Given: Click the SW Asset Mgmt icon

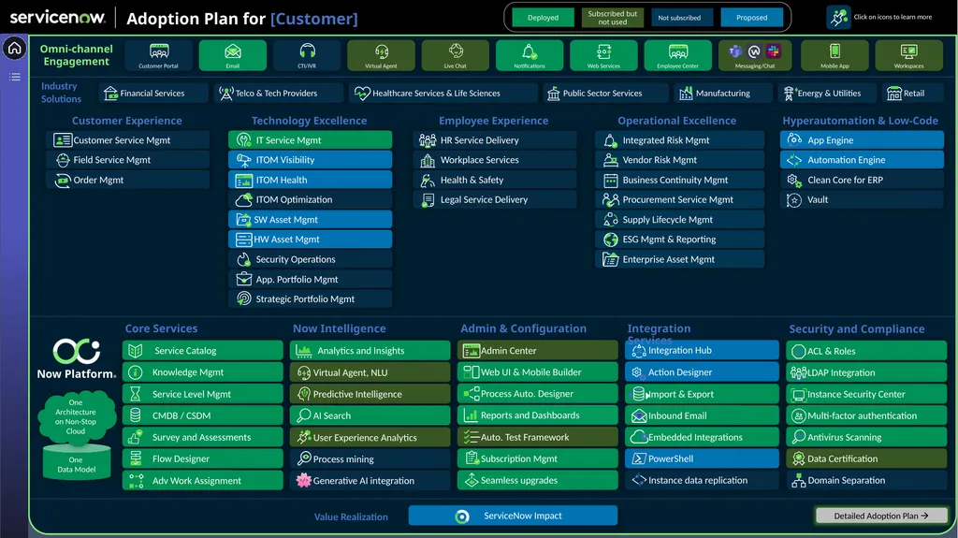Looking at the screenshot, I should (x=244, y=220).
